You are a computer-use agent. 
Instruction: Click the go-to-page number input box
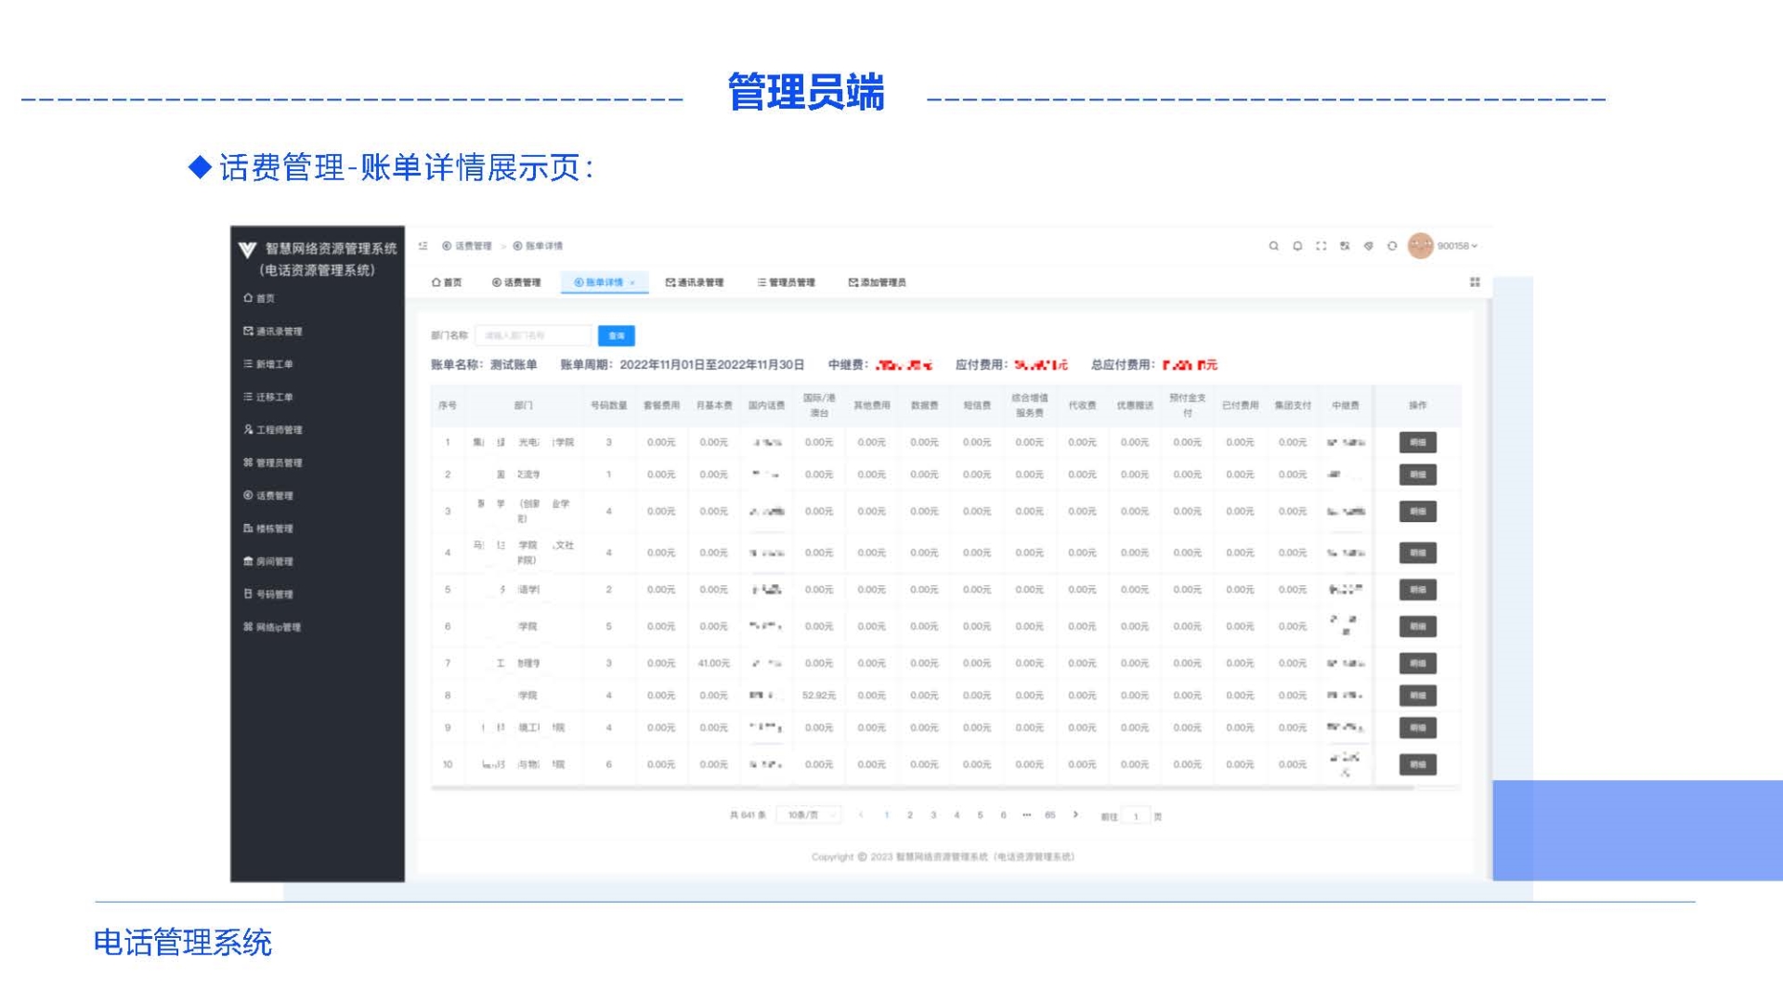point(1135,816)
